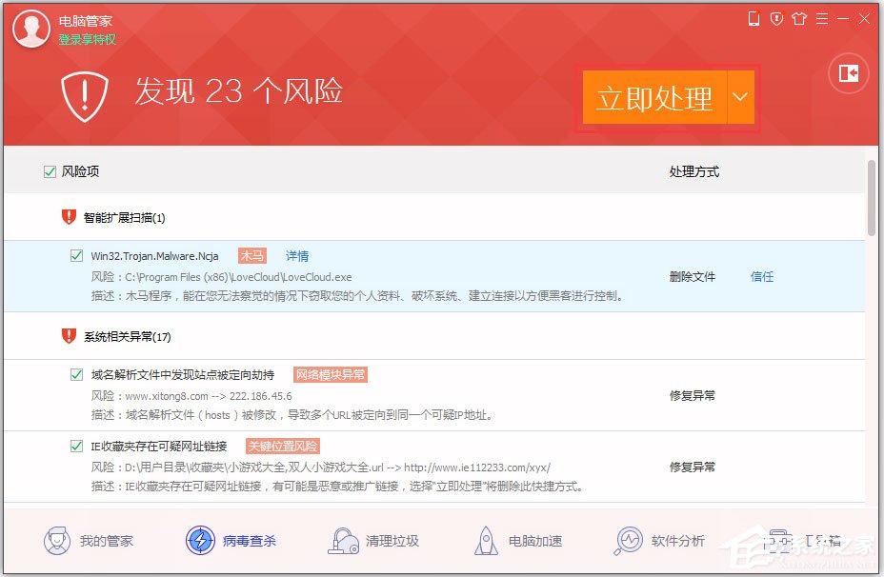Open the skin/theme shirt icon
This screenshot has width=884, height=577.
click(800, 19)
